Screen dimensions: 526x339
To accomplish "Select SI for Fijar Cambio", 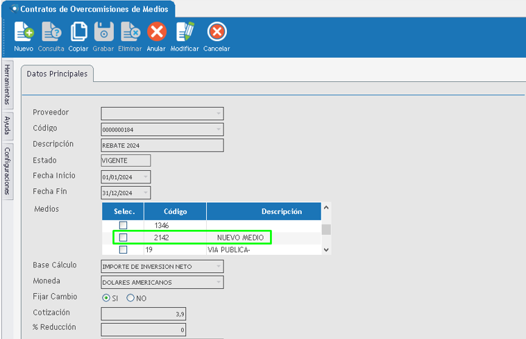I will click(x=106, y=298).
